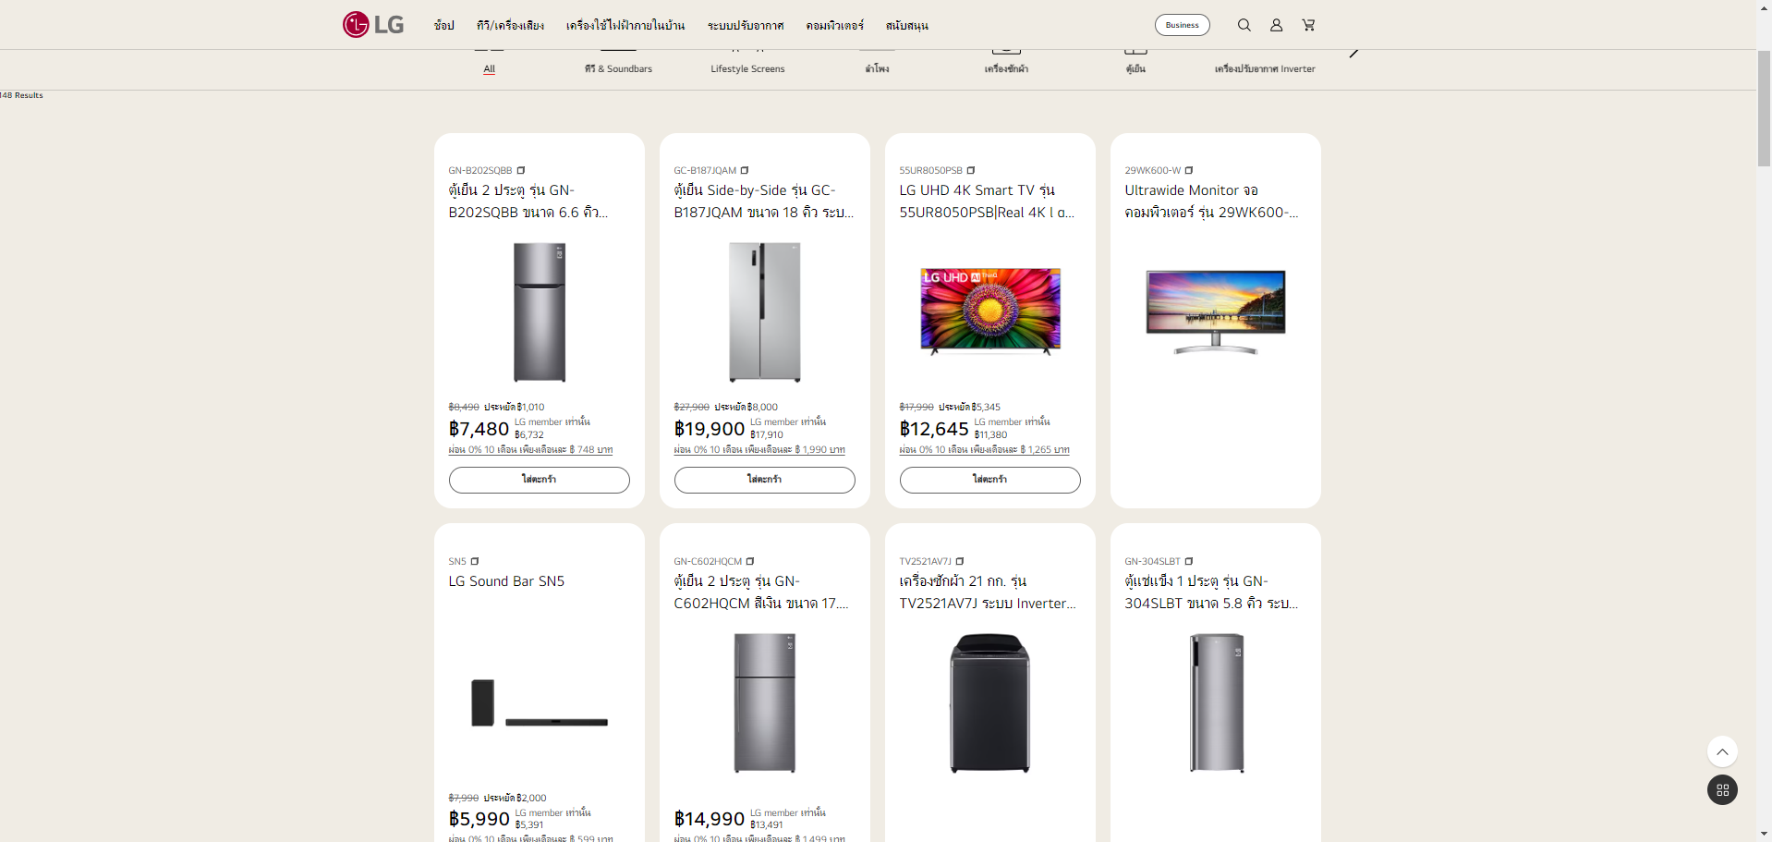The width and height of the screenshot is (1772, 842).
Task: Switch to ทีวี & Soundbars tab
Action: pos(618,68)
